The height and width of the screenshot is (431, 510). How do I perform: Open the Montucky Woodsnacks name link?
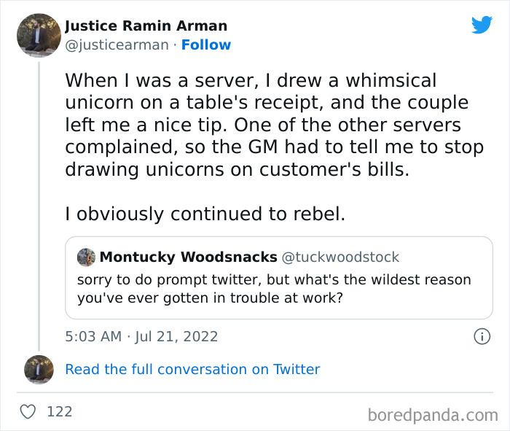click(x=188, y=257)
